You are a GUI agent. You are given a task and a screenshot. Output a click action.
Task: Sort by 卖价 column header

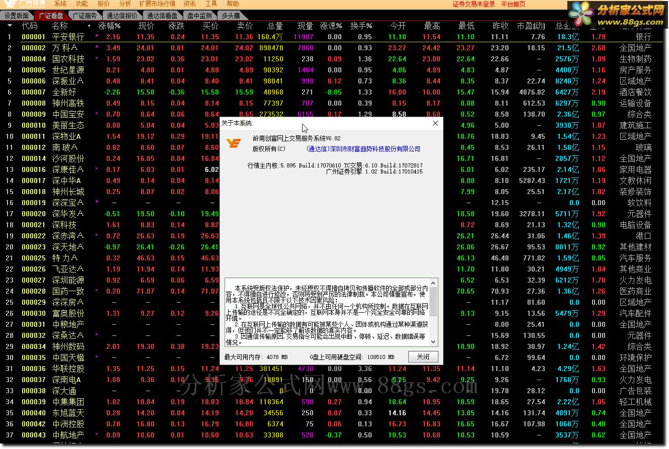point(245,26)
